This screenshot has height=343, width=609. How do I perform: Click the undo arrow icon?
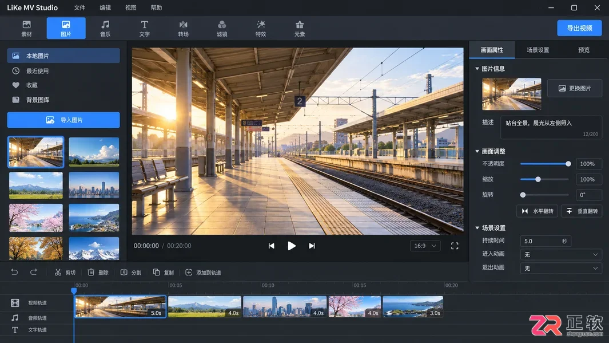coord(14,272)
